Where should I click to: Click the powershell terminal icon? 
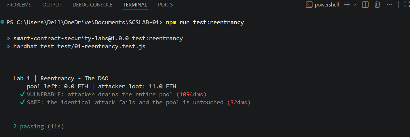point(309,5)
